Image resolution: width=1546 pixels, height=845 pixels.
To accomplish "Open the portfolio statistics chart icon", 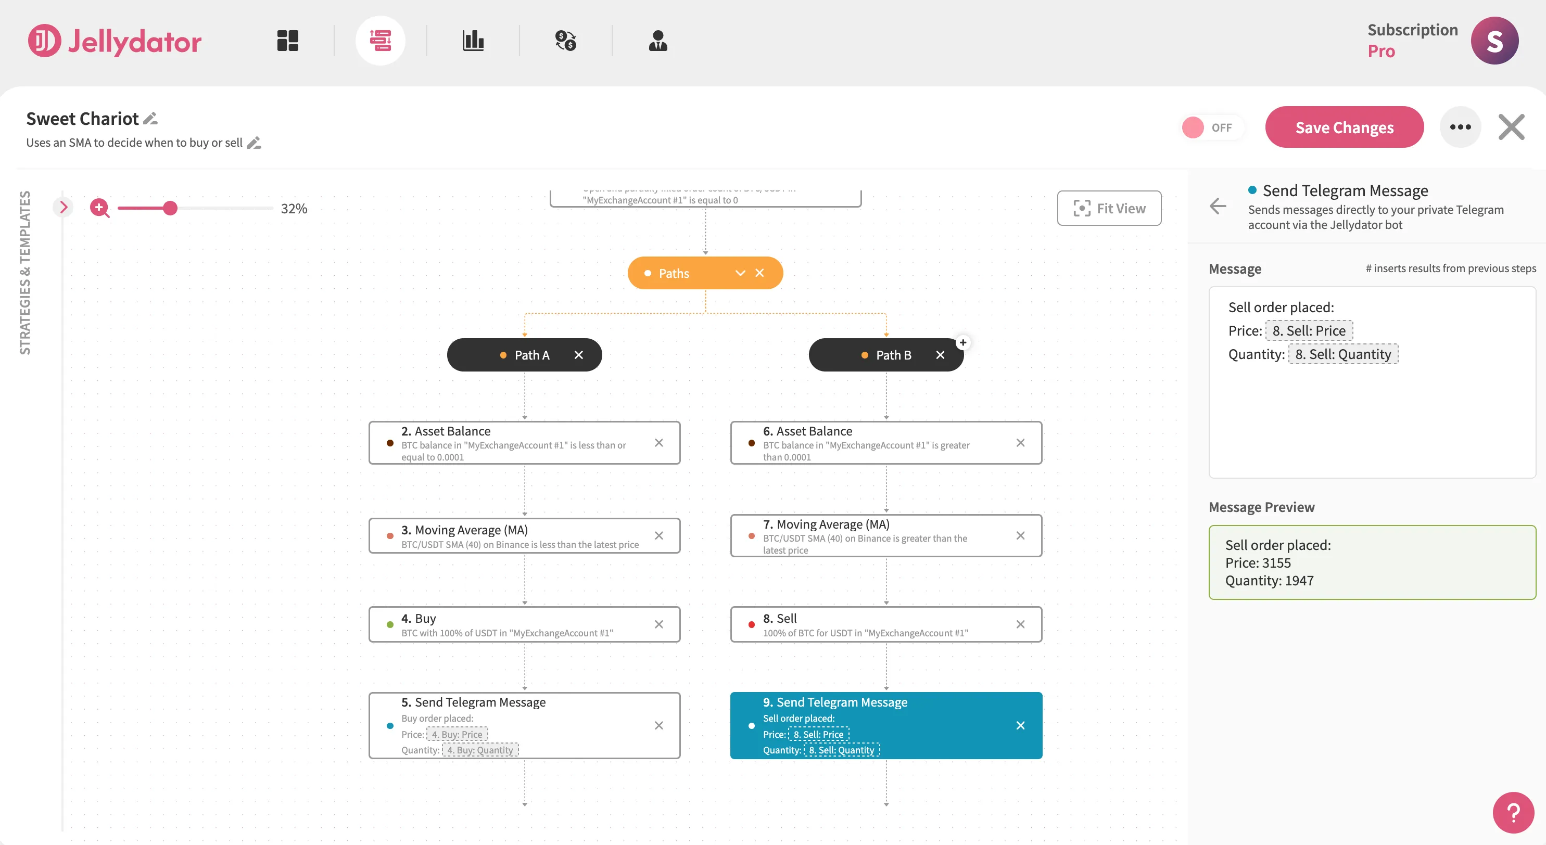I will point(474,40).
